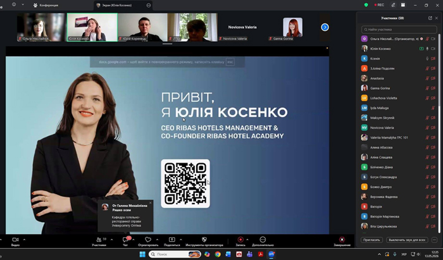This screenshot has height=260, width=443.
Task: Open Zoom icon in taskbar
Action: click(x=271, y=254)
